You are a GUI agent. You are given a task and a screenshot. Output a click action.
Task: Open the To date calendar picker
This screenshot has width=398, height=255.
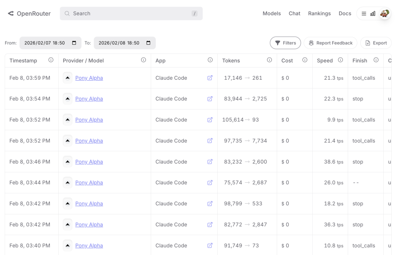pyautogui.click(x=149, y=43)
